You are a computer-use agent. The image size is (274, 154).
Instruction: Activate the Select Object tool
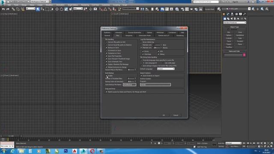pyautogui.click(x=38, y=9)
